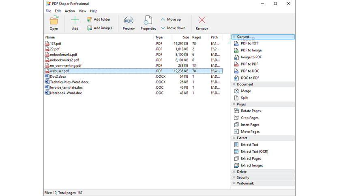This screenshot has width=339, height=196.
Task: Collapse the Convert section
Action: [x=263, y=37]
